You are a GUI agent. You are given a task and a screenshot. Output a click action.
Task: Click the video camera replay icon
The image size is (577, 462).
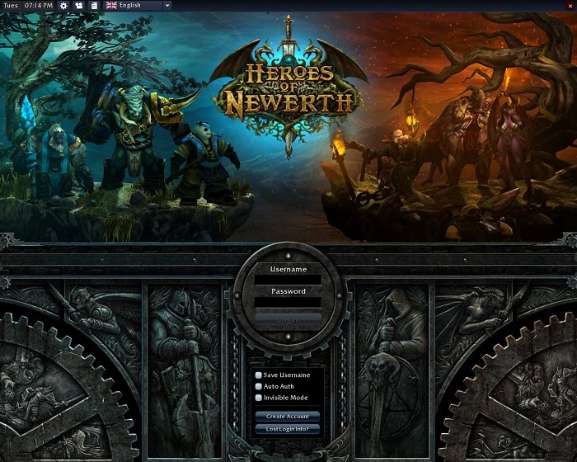[79, 6]
